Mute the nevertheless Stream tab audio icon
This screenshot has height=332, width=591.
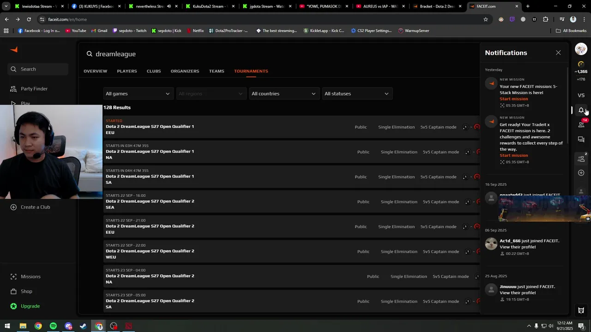169,6
